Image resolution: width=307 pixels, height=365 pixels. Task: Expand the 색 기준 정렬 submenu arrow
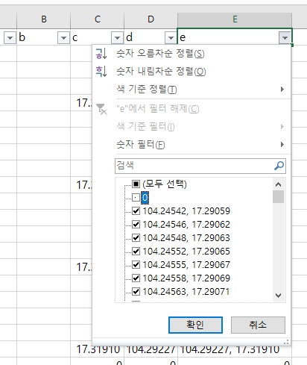282,90
